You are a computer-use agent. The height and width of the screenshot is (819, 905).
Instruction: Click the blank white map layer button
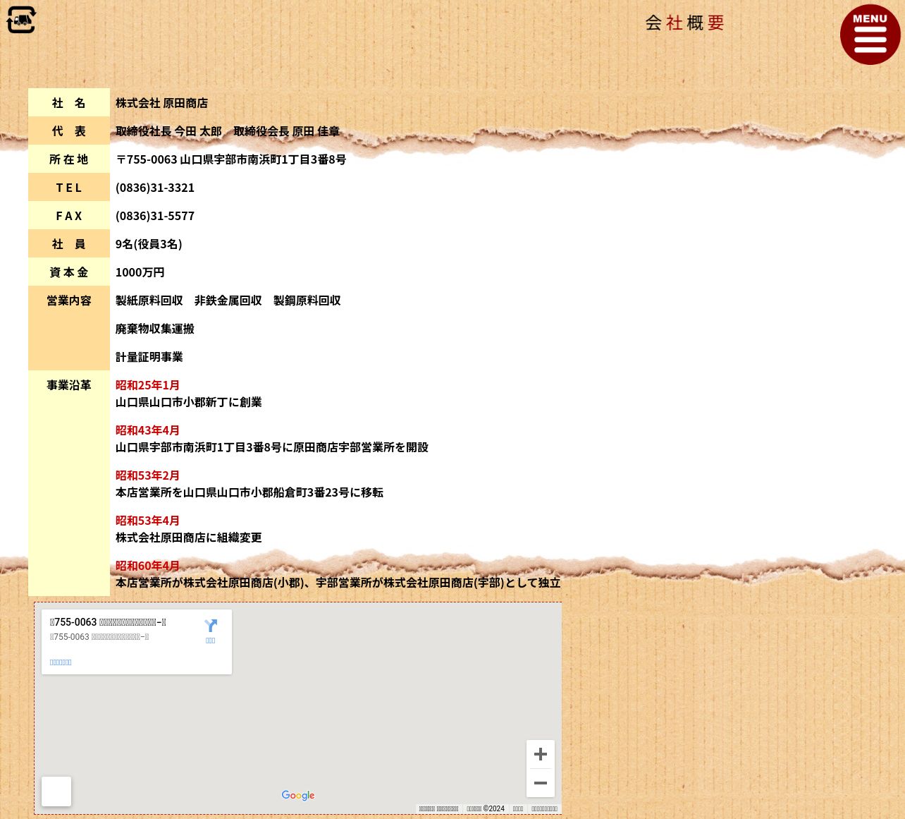[x=56, y=791]
